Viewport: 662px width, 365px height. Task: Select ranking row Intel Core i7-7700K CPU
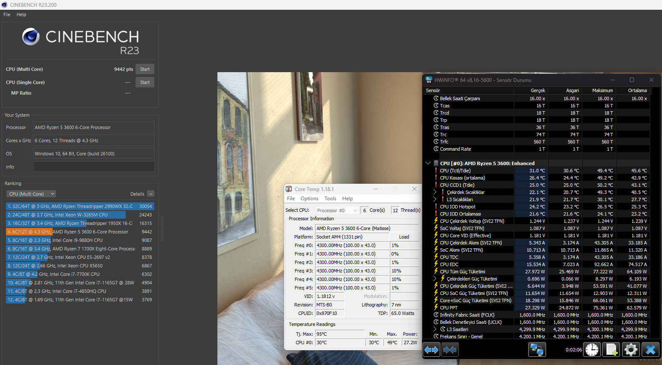[80, 274]
